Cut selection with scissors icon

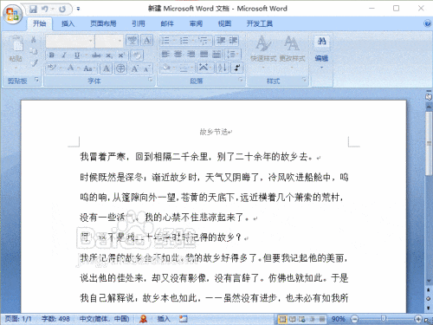[34, 40]
